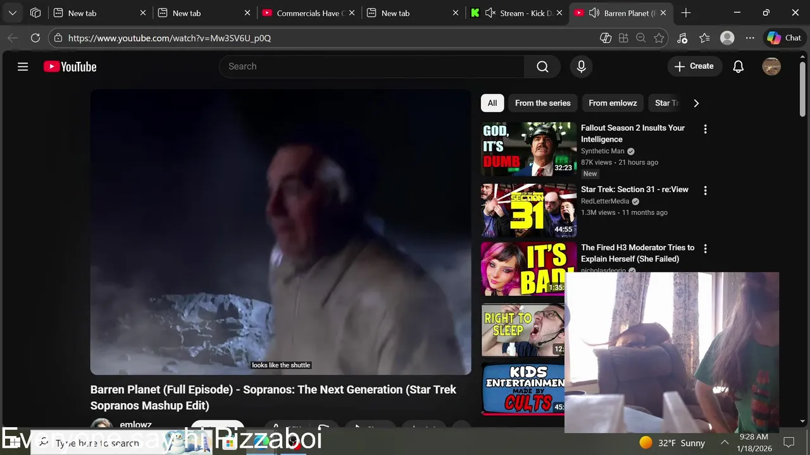Click the emlowz channel name

pyautogui.click(x=135, y=425)
